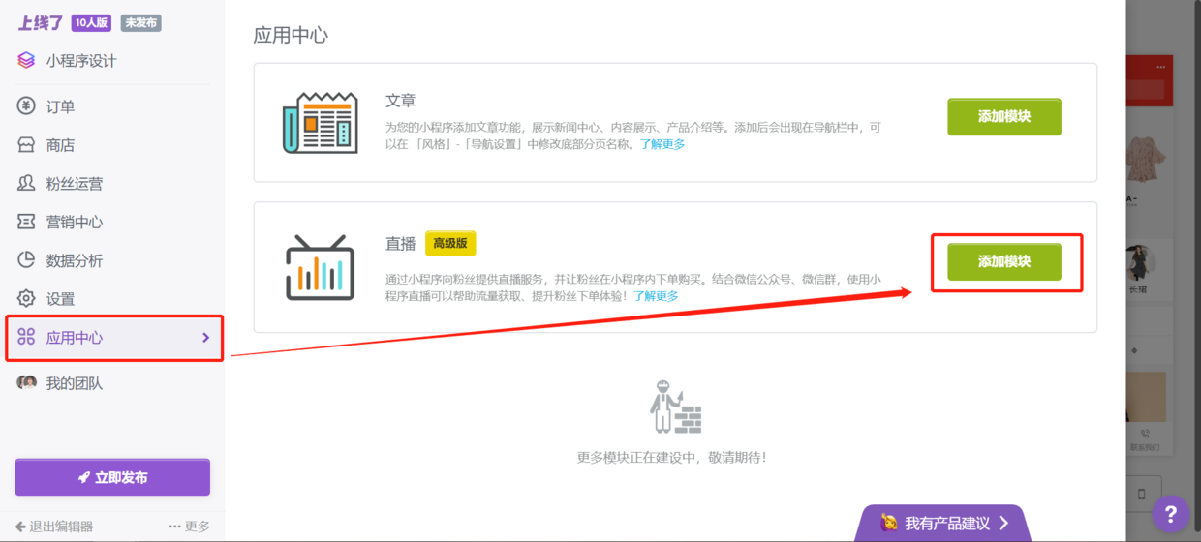Select 应用中心 menu item
The image size is (1201, 542).
[75, 338]
